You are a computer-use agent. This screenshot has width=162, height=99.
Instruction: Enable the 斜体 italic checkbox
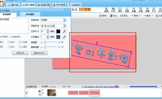point(9,42)
